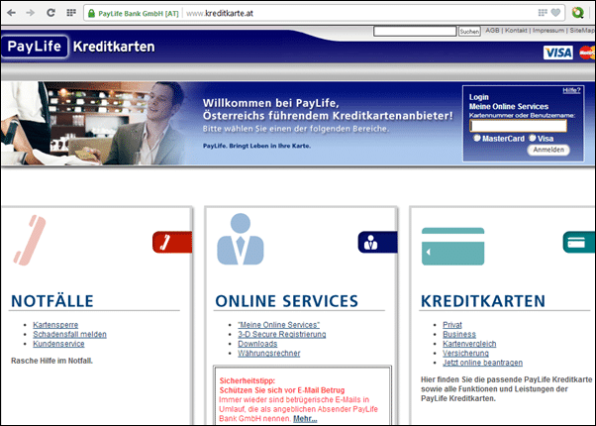Open the 3-D Secure Registrierung link
596x426 pixels.
(x=281, y=334)
